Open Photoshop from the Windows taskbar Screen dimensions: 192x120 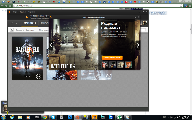(x=69, y=117)
